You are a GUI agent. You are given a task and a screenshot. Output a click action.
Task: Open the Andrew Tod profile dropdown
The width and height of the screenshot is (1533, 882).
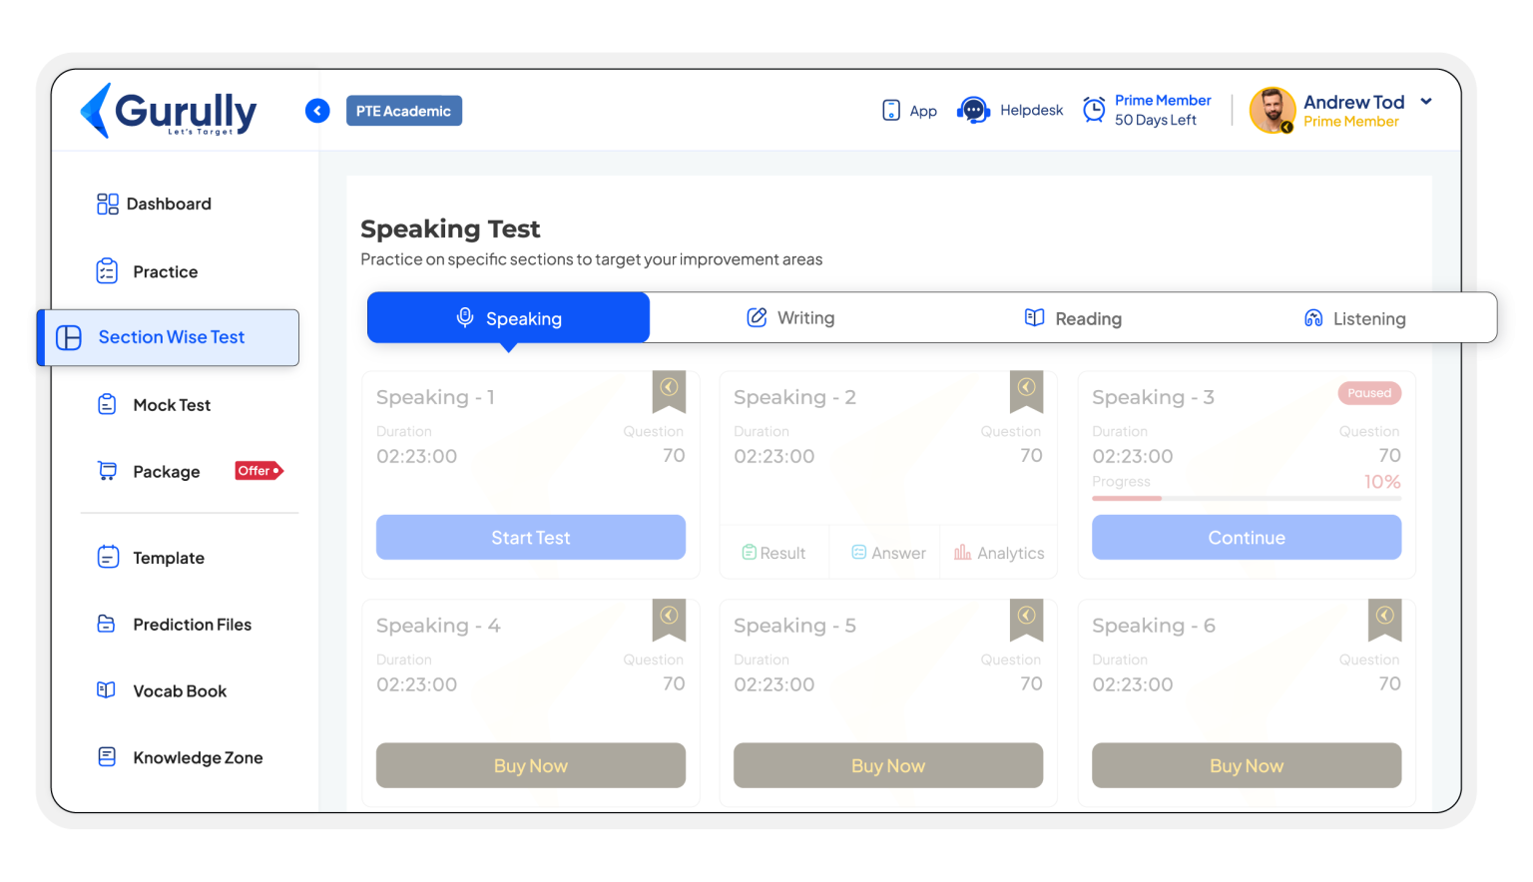pos(1426,101)
